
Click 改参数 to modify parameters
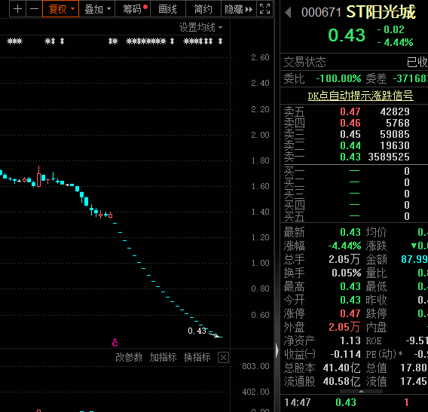(129, 357)
